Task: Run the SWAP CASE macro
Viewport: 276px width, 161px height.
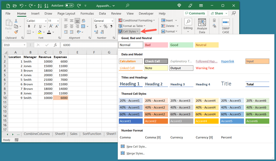Action: (226, 25)
